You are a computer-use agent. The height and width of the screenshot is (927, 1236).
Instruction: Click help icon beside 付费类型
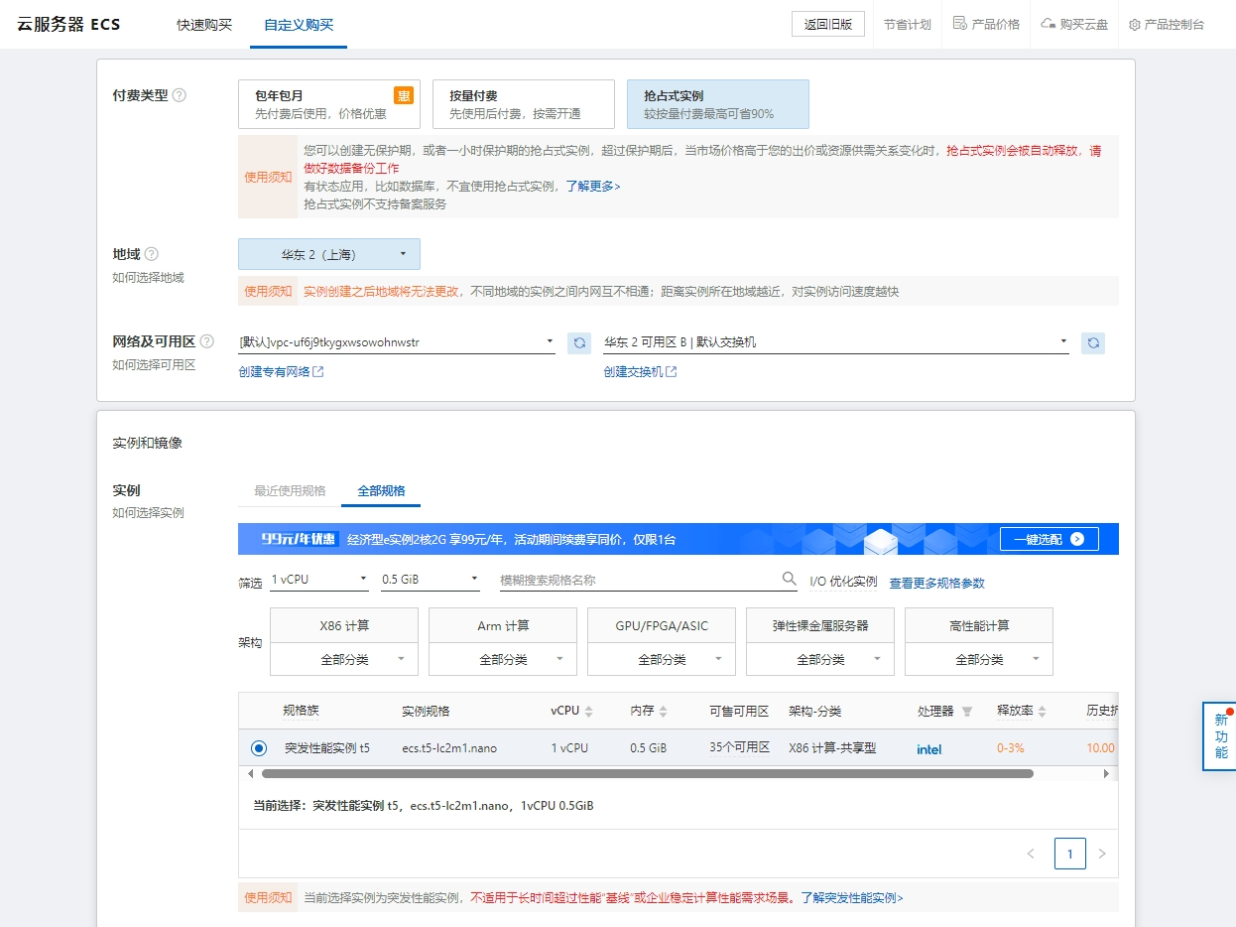point(180,95)
